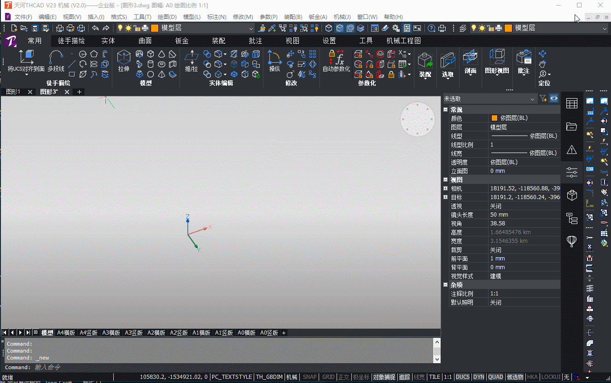This screenshot has height=383, width=611.
Task: Toggle 追踪 tracking in status bar
Action: click(x=404, y=377)
